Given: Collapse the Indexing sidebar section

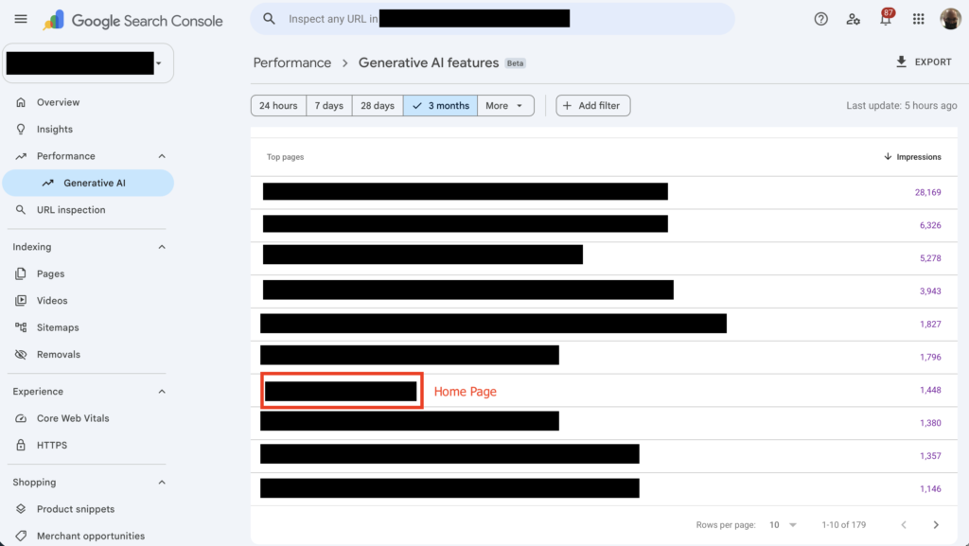Looking at the screenshot, I should (162, 247).
